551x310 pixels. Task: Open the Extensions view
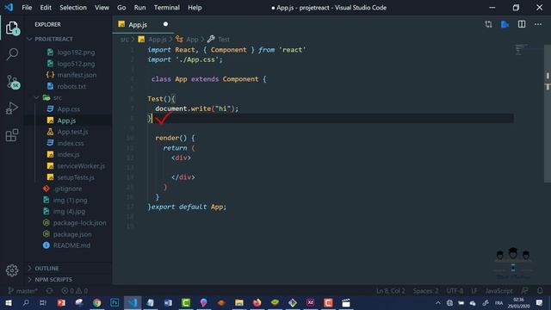coord(12,135)
